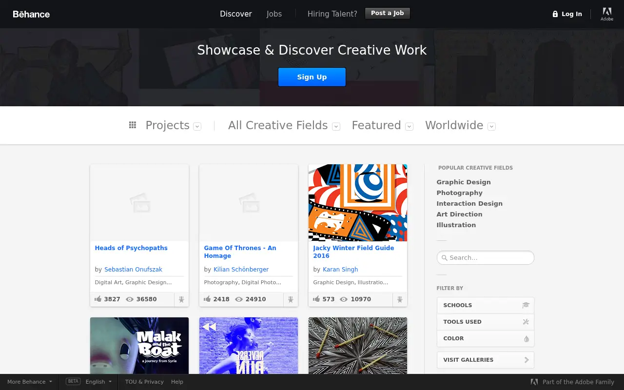Open the TOU & Privacy link
624x390 pixels.
pyautogui.click(x=144, y=382)
